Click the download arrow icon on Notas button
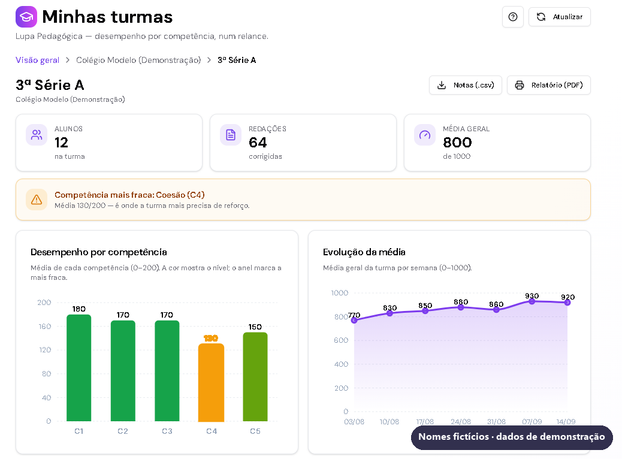Image resolution: width=622 pixels, height=459 pixels. 442,85
